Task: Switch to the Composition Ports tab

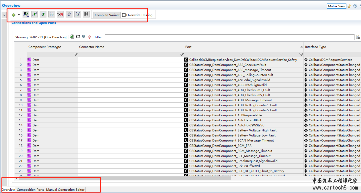Action: click(30, 190)
